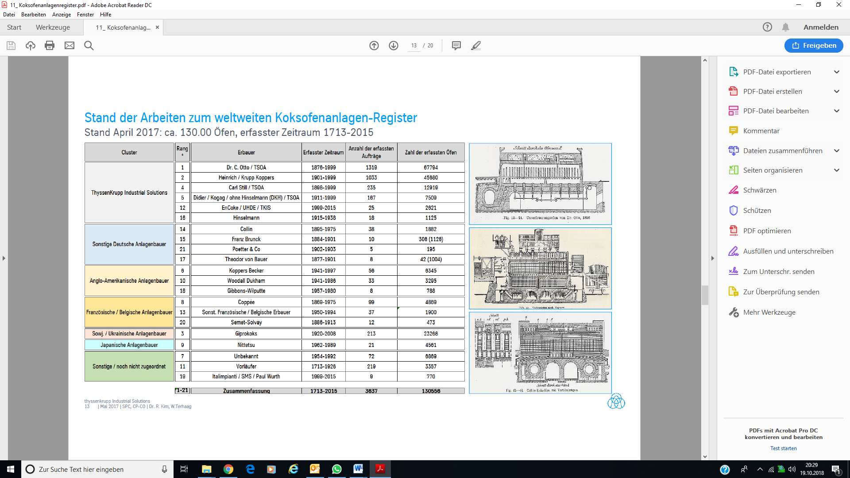Viewport: 850px width, 478px height.
Task: Open the Anzeige menu
Action: 62,15
